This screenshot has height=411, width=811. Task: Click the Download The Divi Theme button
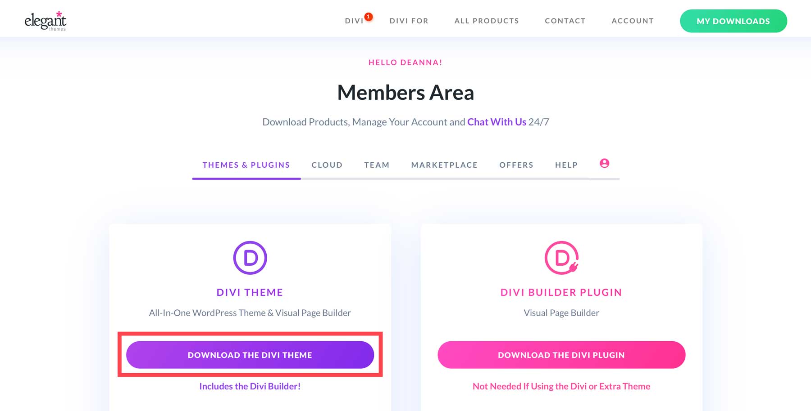pyautogui.click(x=251, y=355)
